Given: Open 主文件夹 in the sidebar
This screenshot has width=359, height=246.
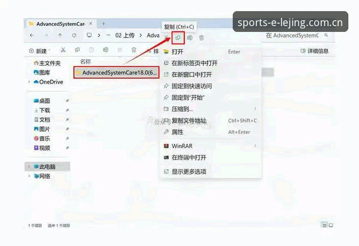Looking at the screenshot, I should tap(47, 63).
